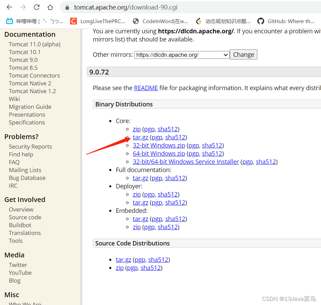The height and width of the screenshot is (305, 321).
Task: Open the Find help link
Action: coord(21,155)
